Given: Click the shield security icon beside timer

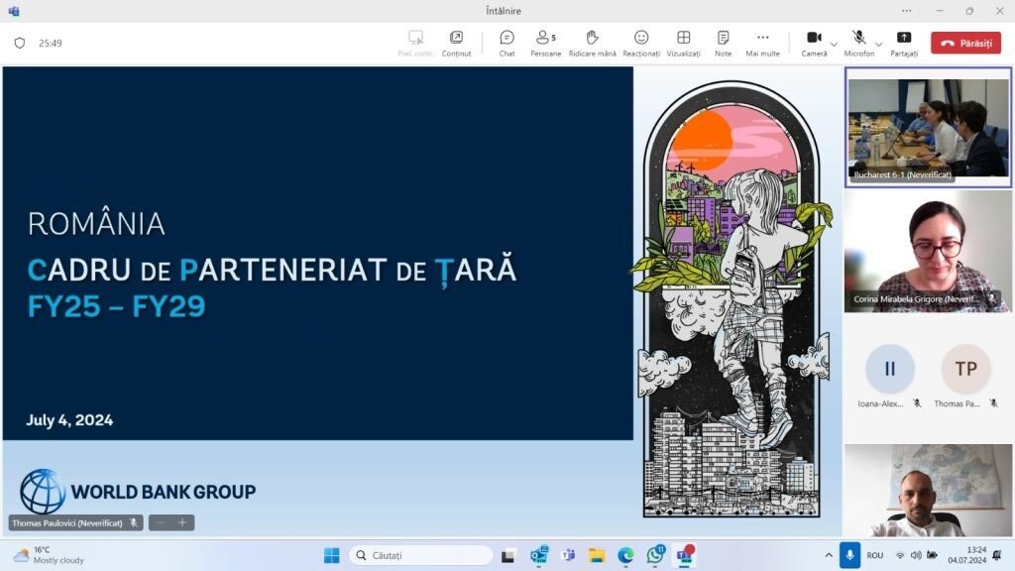Looking at the screenshot, I should [20, 44].
